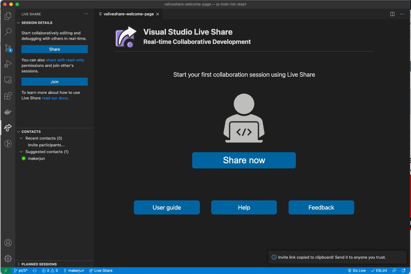Open the Accounts menu icon
The image size is (411, 274).
click(x=8, y=243)
